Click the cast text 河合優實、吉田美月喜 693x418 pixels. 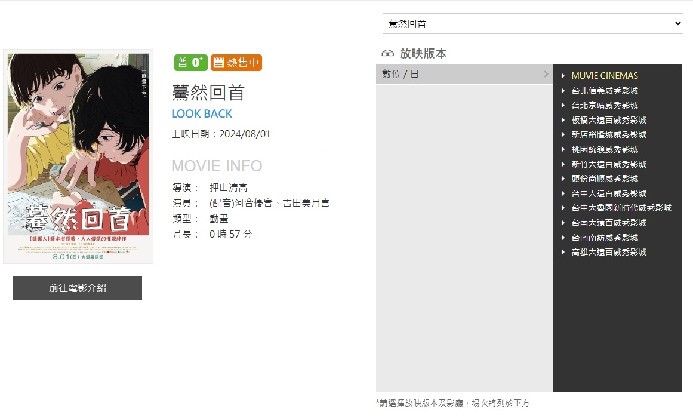coord(282,203)
